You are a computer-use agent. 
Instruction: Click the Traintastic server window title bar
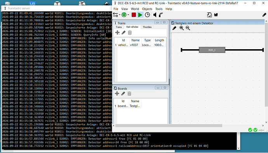56,8
